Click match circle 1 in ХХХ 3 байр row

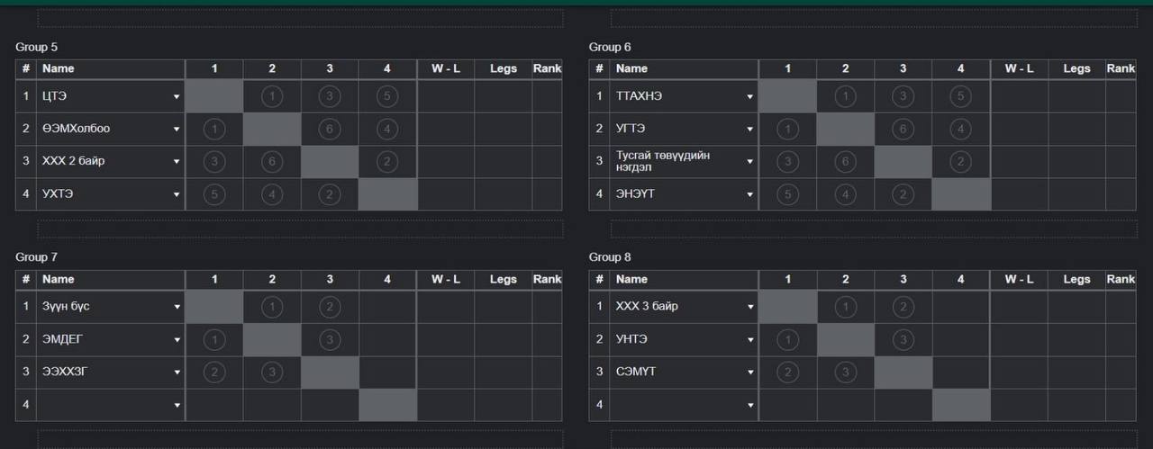[845, 307]
